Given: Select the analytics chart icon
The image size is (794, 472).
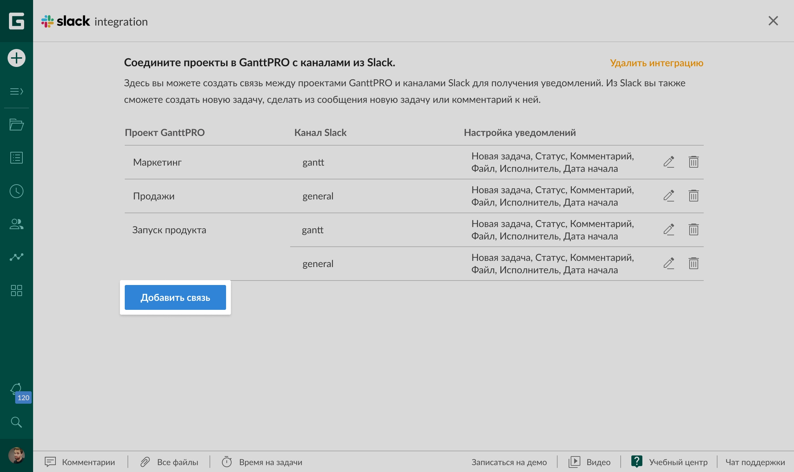Looking at the screenshot, I should click(16, 257).
